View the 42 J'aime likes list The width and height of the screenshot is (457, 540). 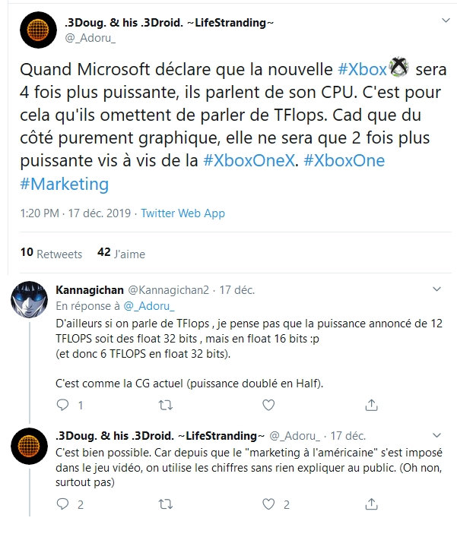pyautogui.click(x=121, y=254)
